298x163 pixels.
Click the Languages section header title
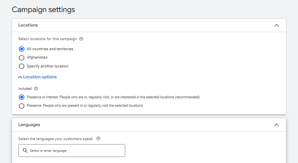click(x=29, y=125)
